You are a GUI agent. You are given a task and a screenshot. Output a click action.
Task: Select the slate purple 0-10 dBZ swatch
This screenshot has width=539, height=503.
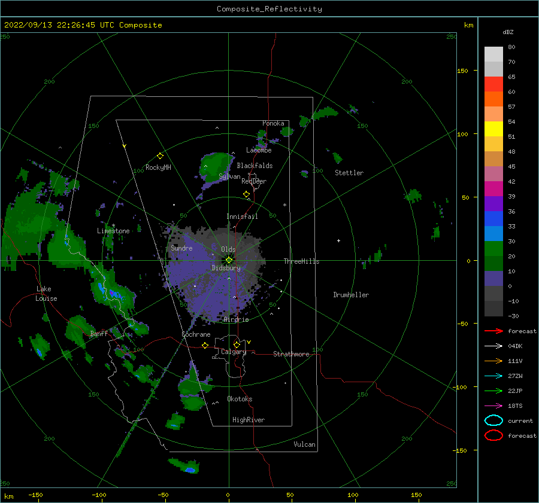click(x=493, y=278)
